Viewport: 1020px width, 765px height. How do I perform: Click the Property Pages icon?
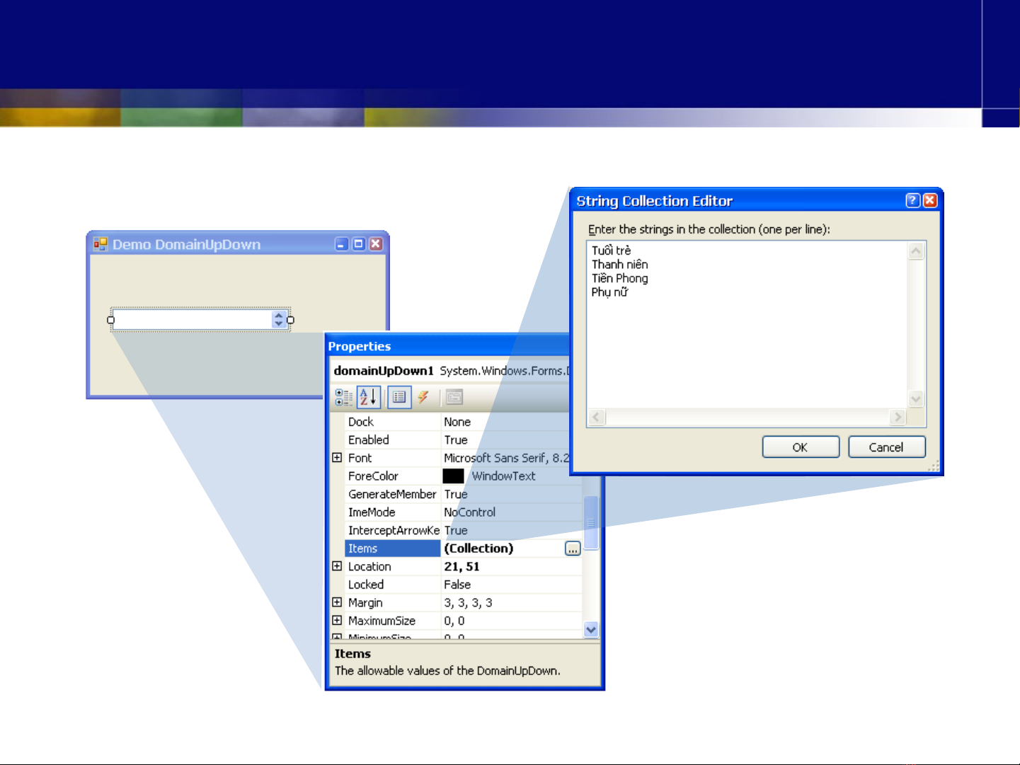(454, 398)
